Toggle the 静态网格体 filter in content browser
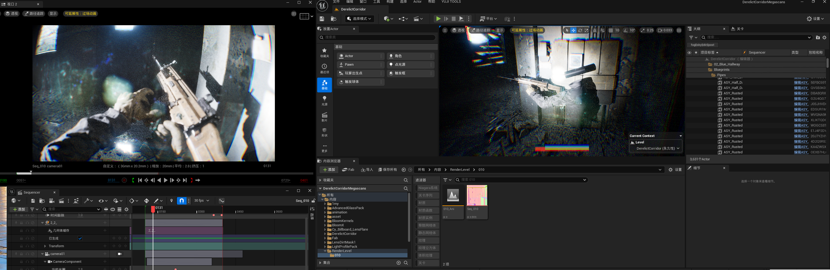Viewport: 830px width, 270px height. tap(427, 233)
